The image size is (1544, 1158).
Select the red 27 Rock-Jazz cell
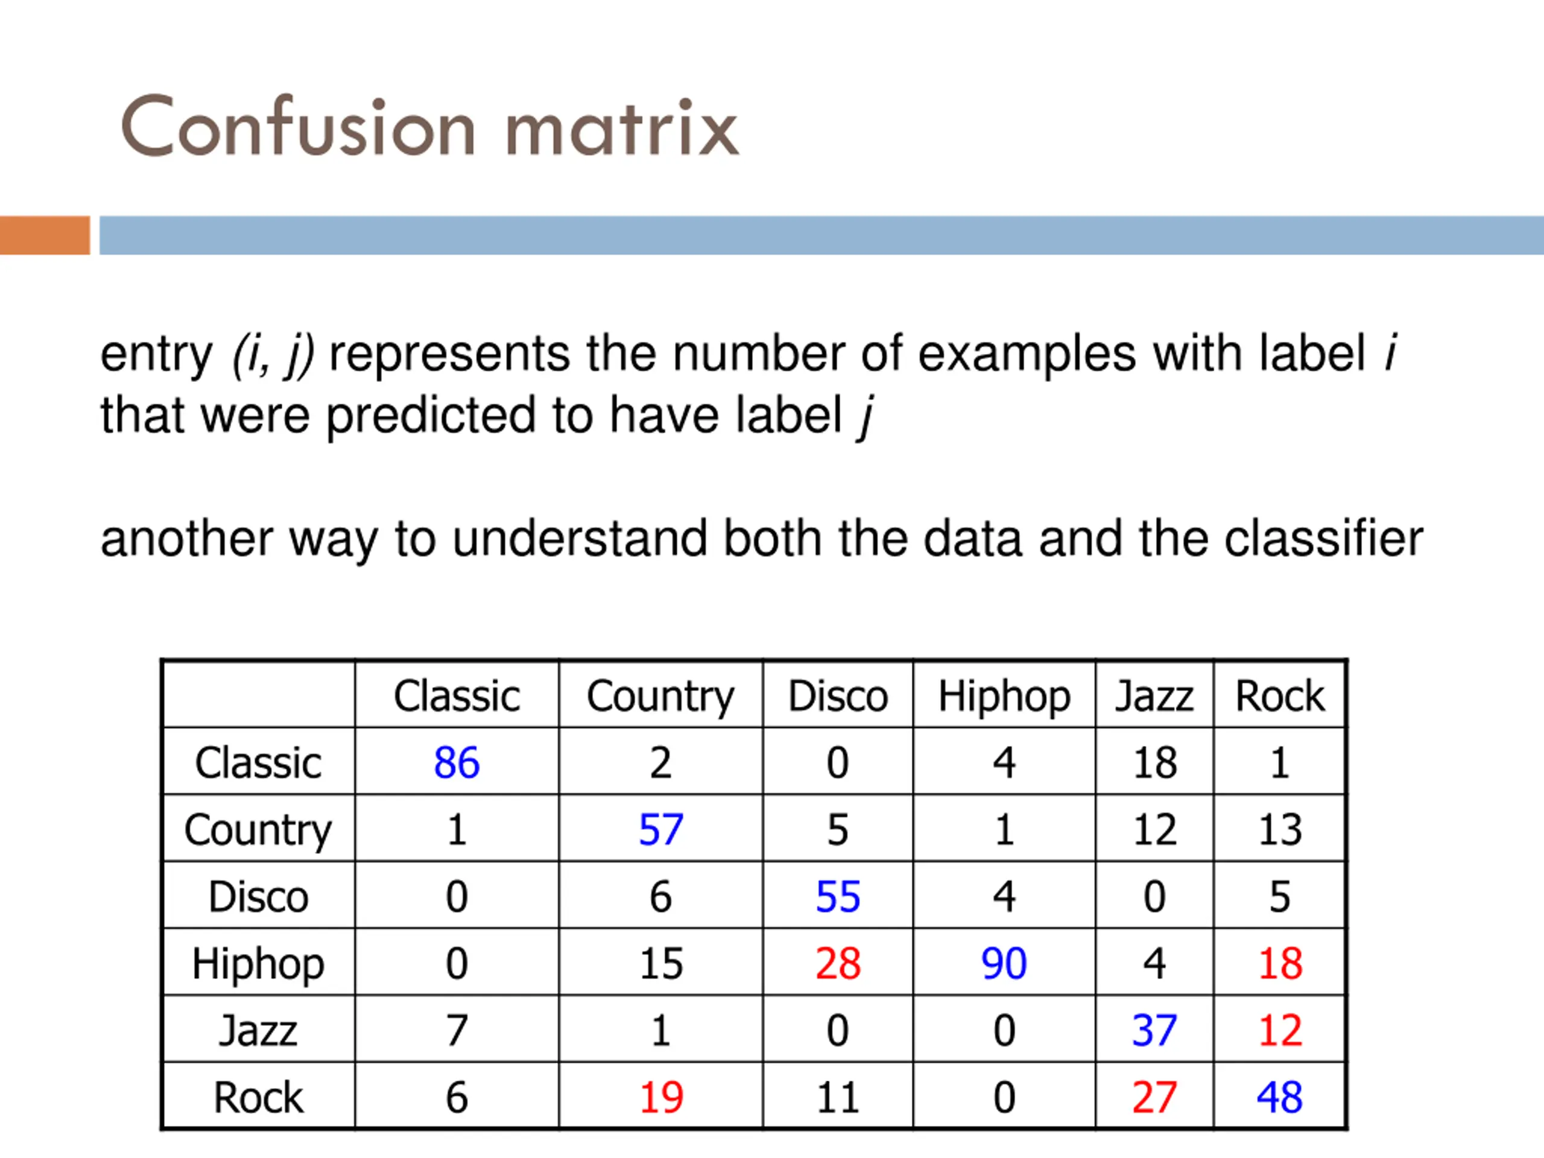coord(1154,1096)
